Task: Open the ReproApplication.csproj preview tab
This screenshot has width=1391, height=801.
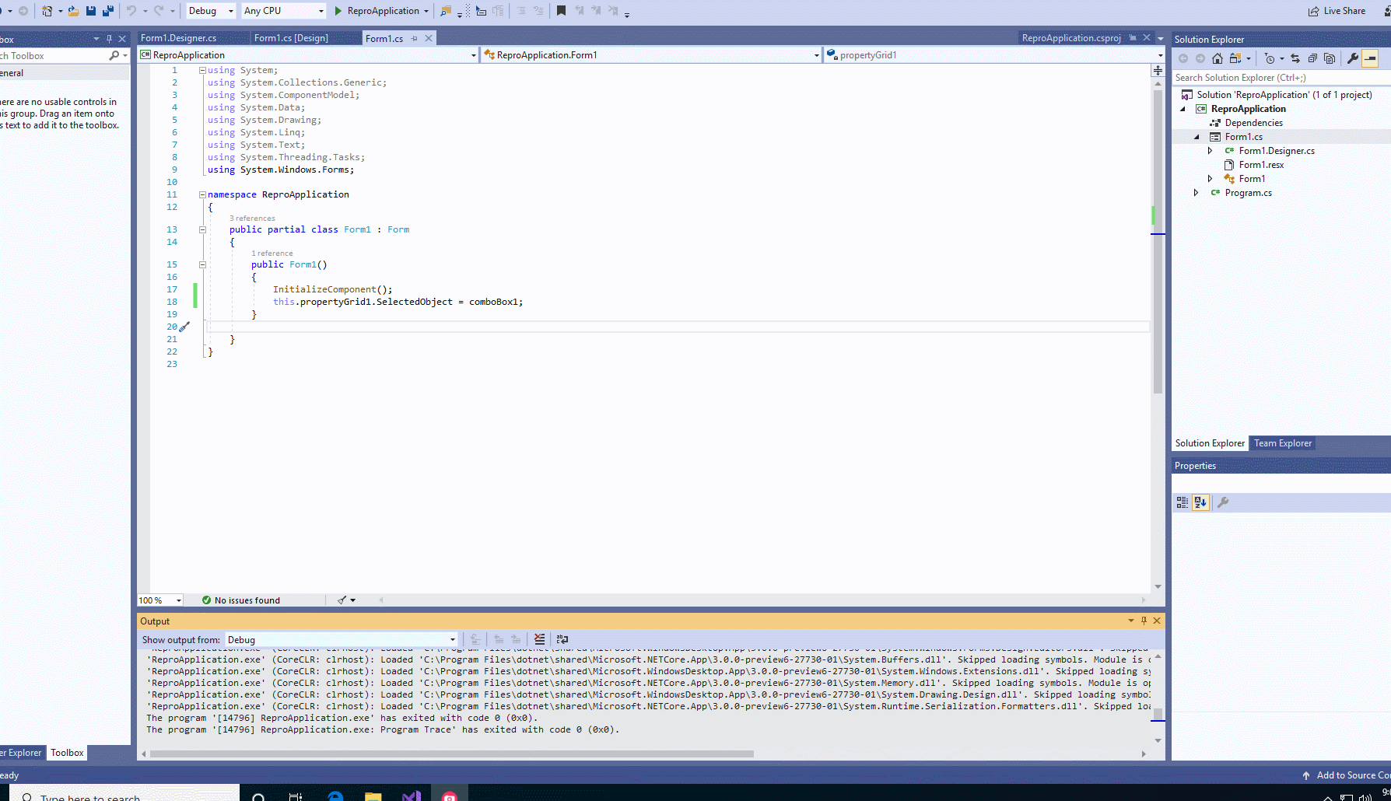Action: point(1071,38)
